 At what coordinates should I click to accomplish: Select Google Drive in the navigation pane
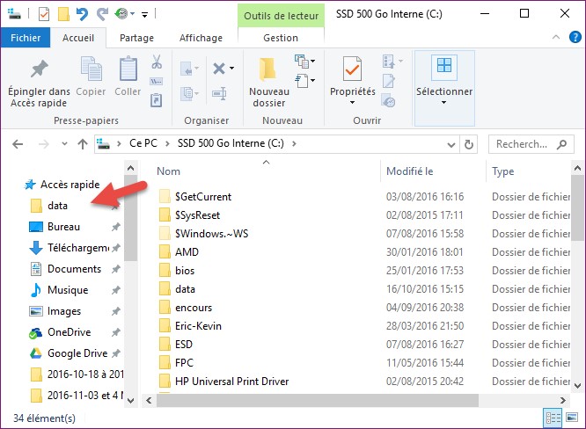[77, 353]
